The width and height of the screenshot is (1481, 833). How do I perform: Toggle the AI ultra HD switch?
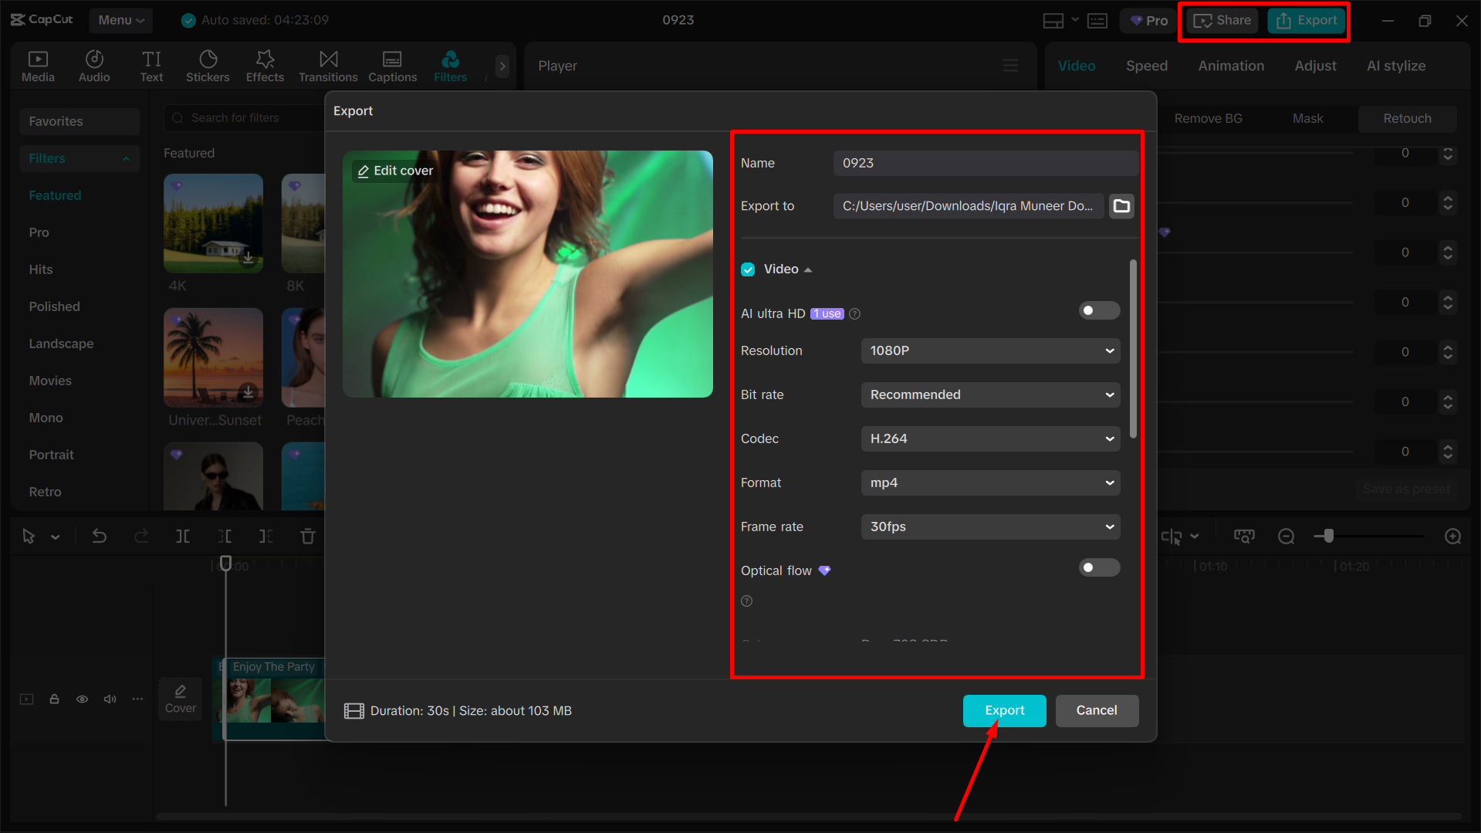(1098, 310)
